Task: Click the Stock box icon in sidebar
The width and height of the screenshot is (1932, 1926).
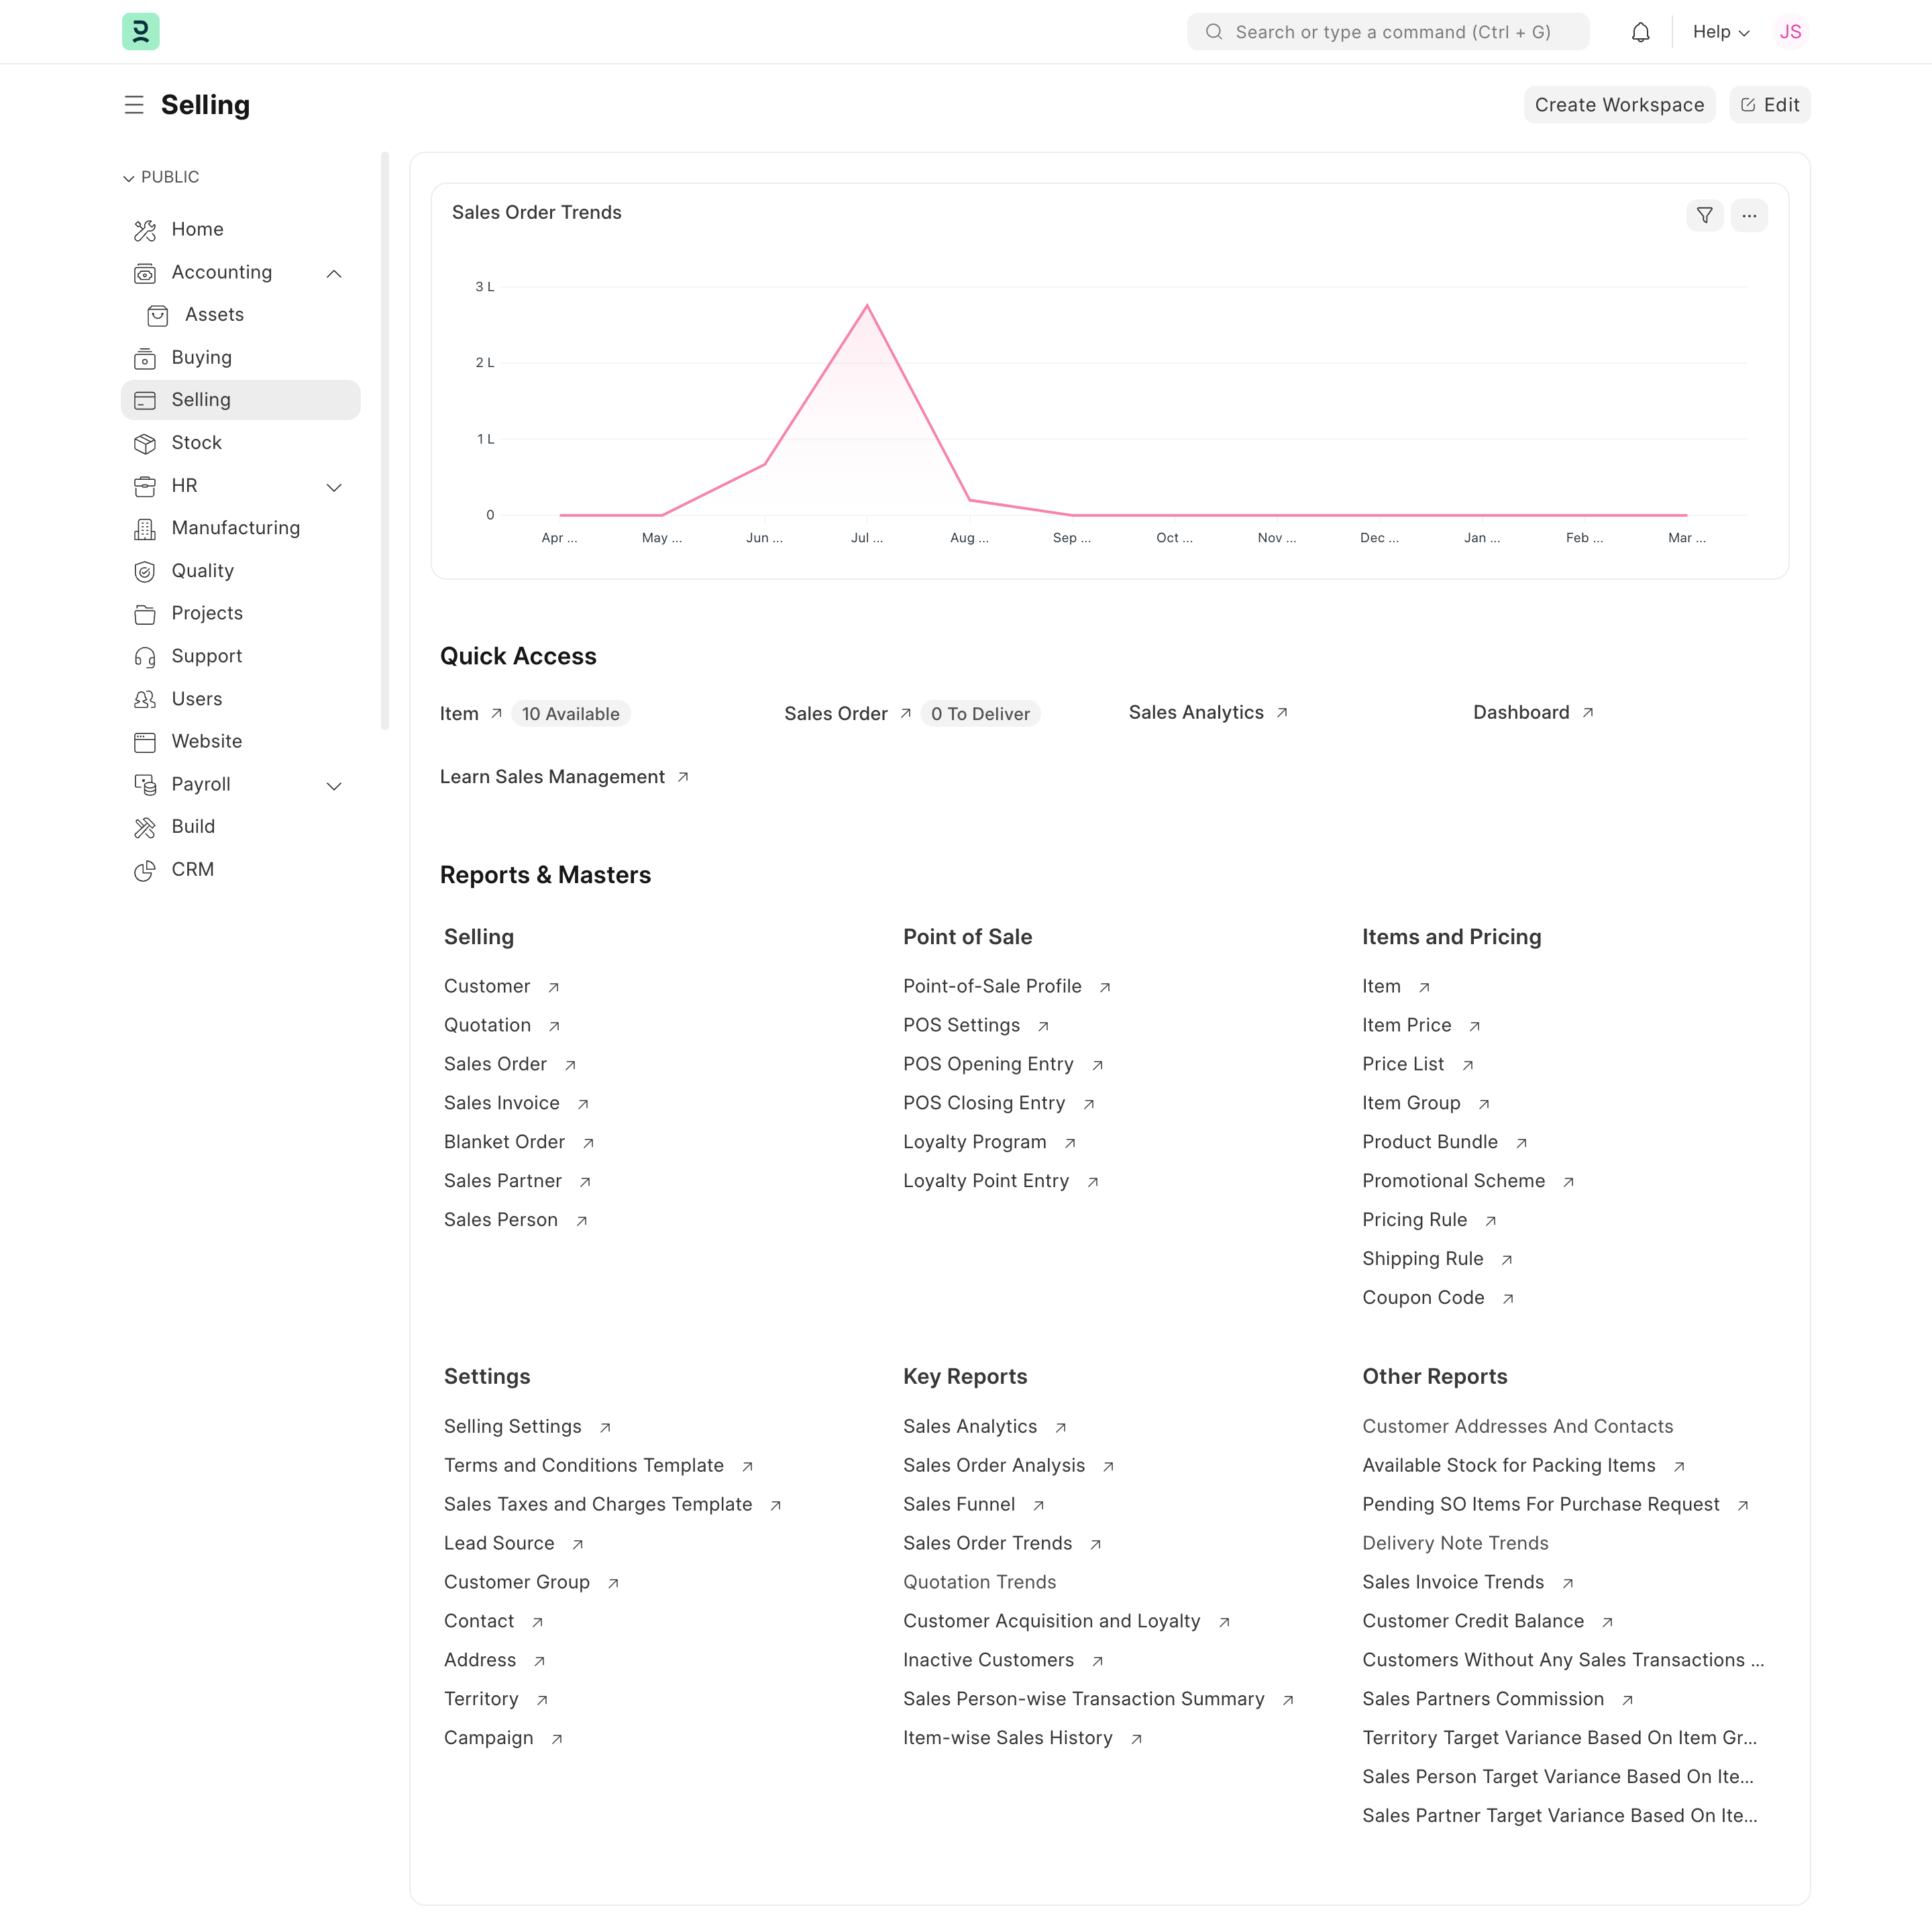Action: pyautogui.click(x=145, y=443)
